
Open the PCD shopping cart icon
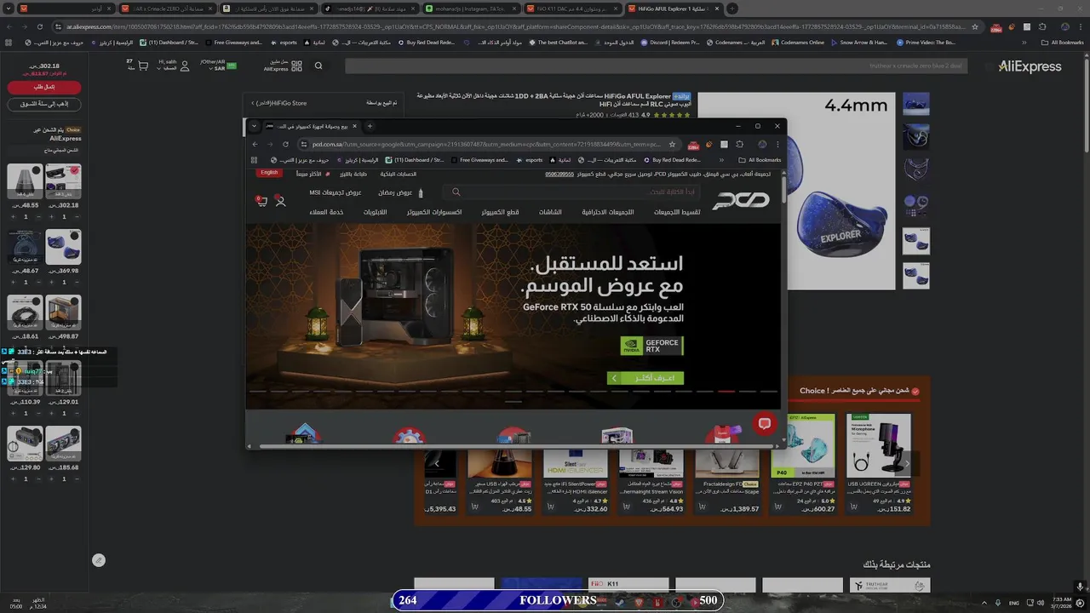[261, 201]
